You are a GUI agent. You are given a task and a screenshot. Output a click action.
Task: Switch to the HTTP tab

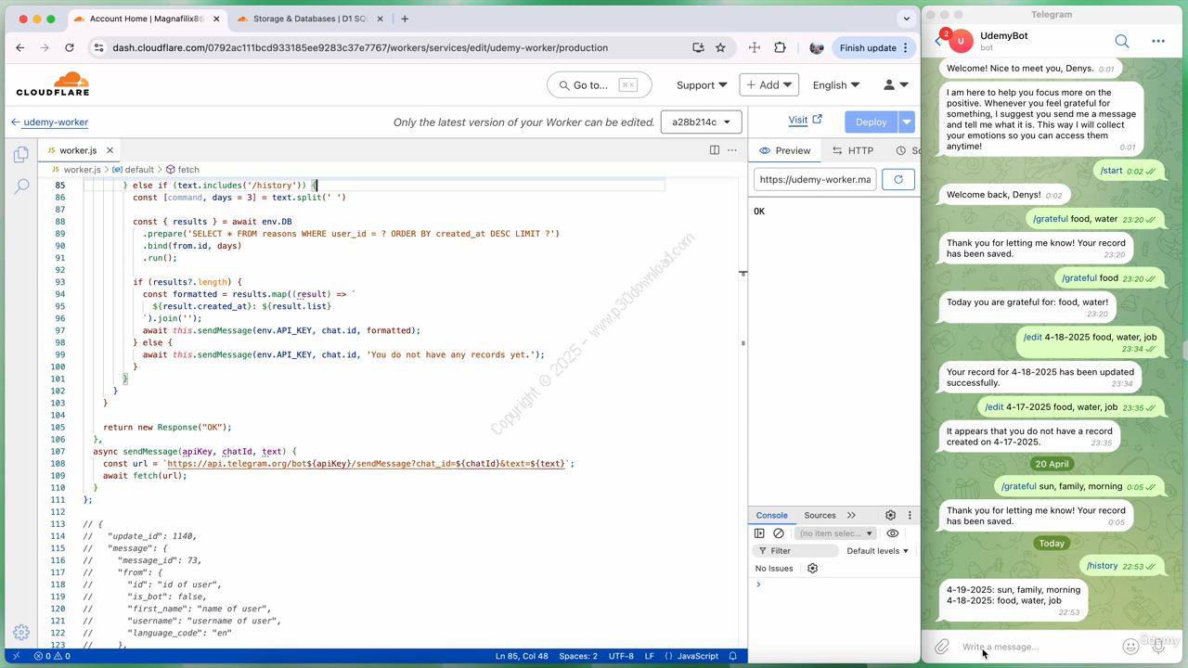coord(852,150)
